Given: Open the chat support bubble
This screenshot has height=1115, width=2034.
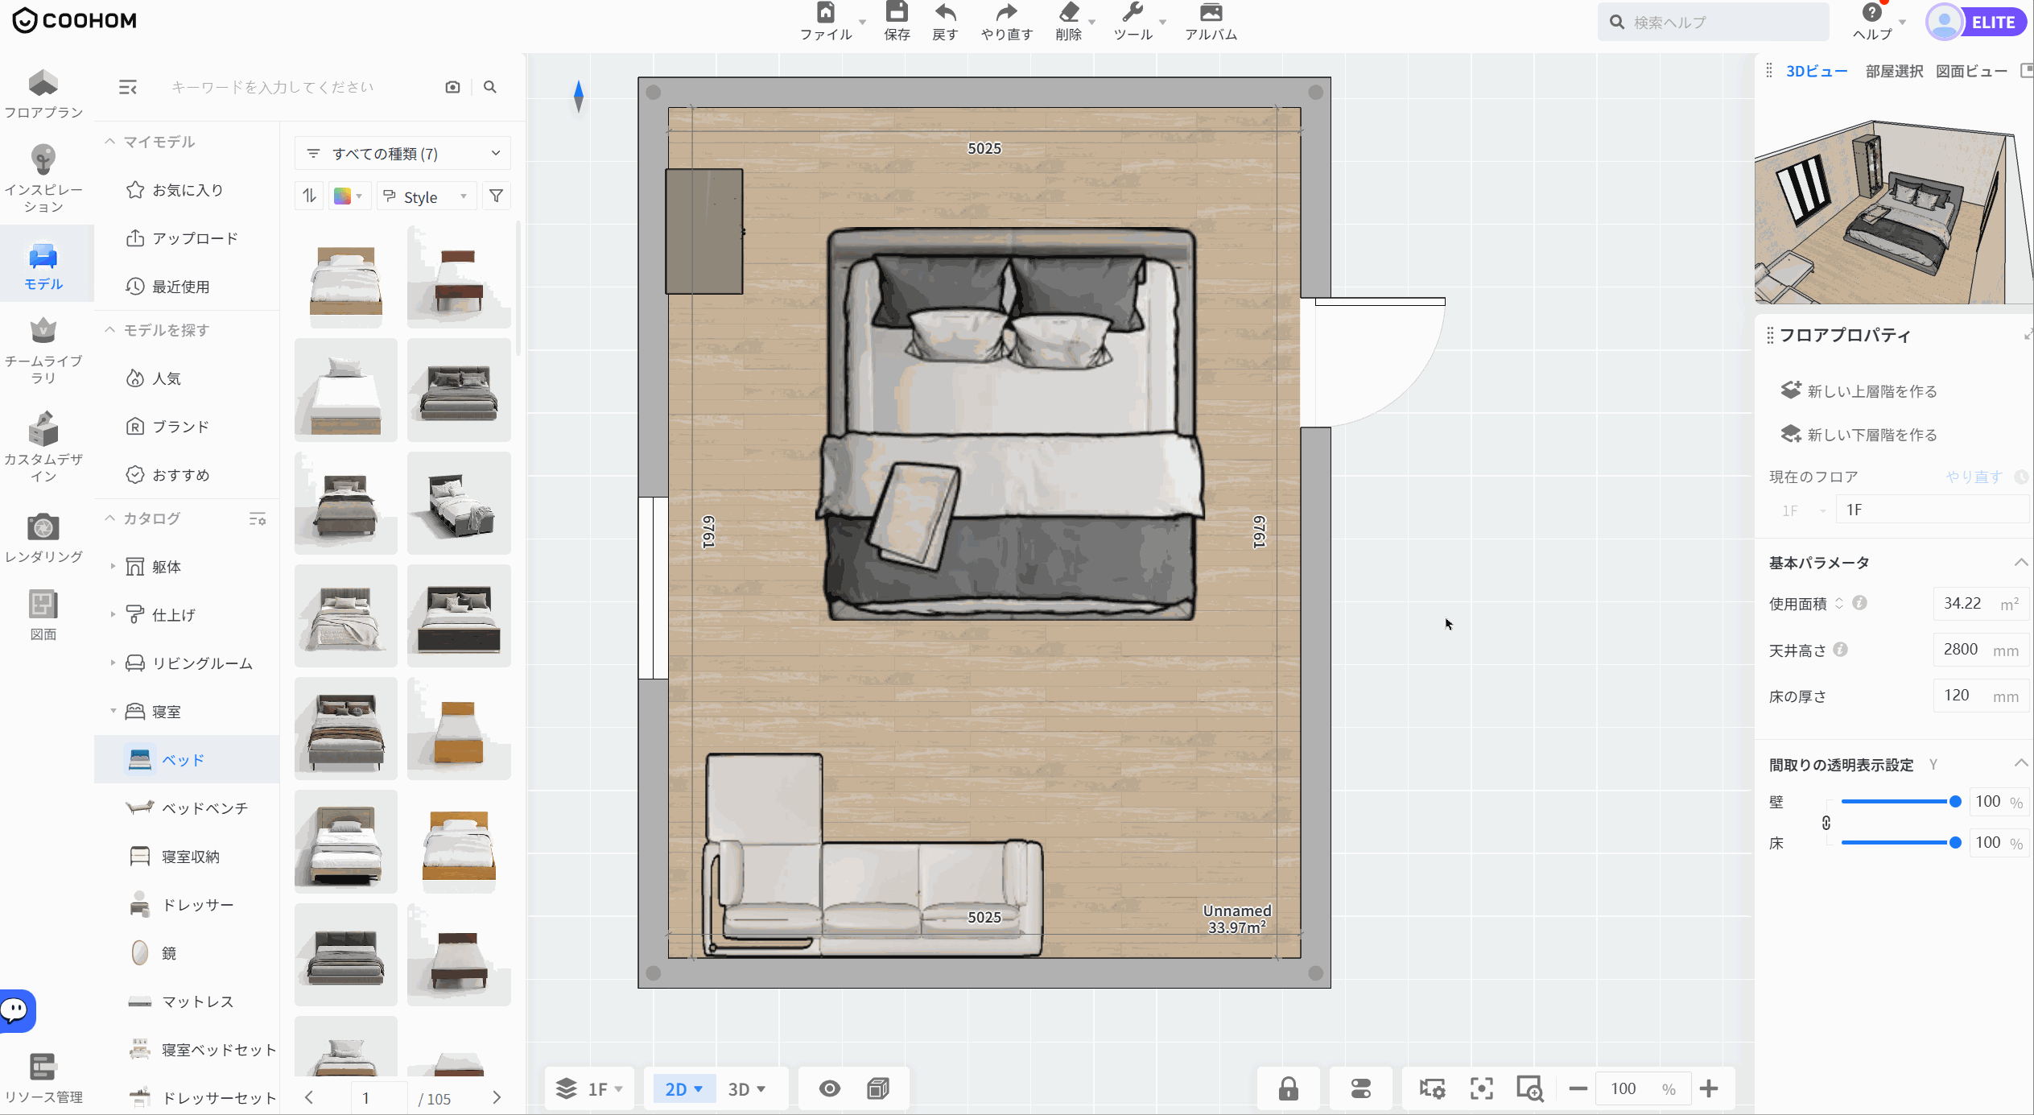Looking at the screenshot, I should coord(16,1010).
